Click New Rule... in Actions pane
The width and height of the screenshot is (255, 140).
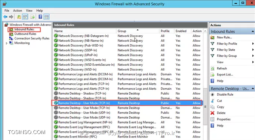tap(225, 38)
